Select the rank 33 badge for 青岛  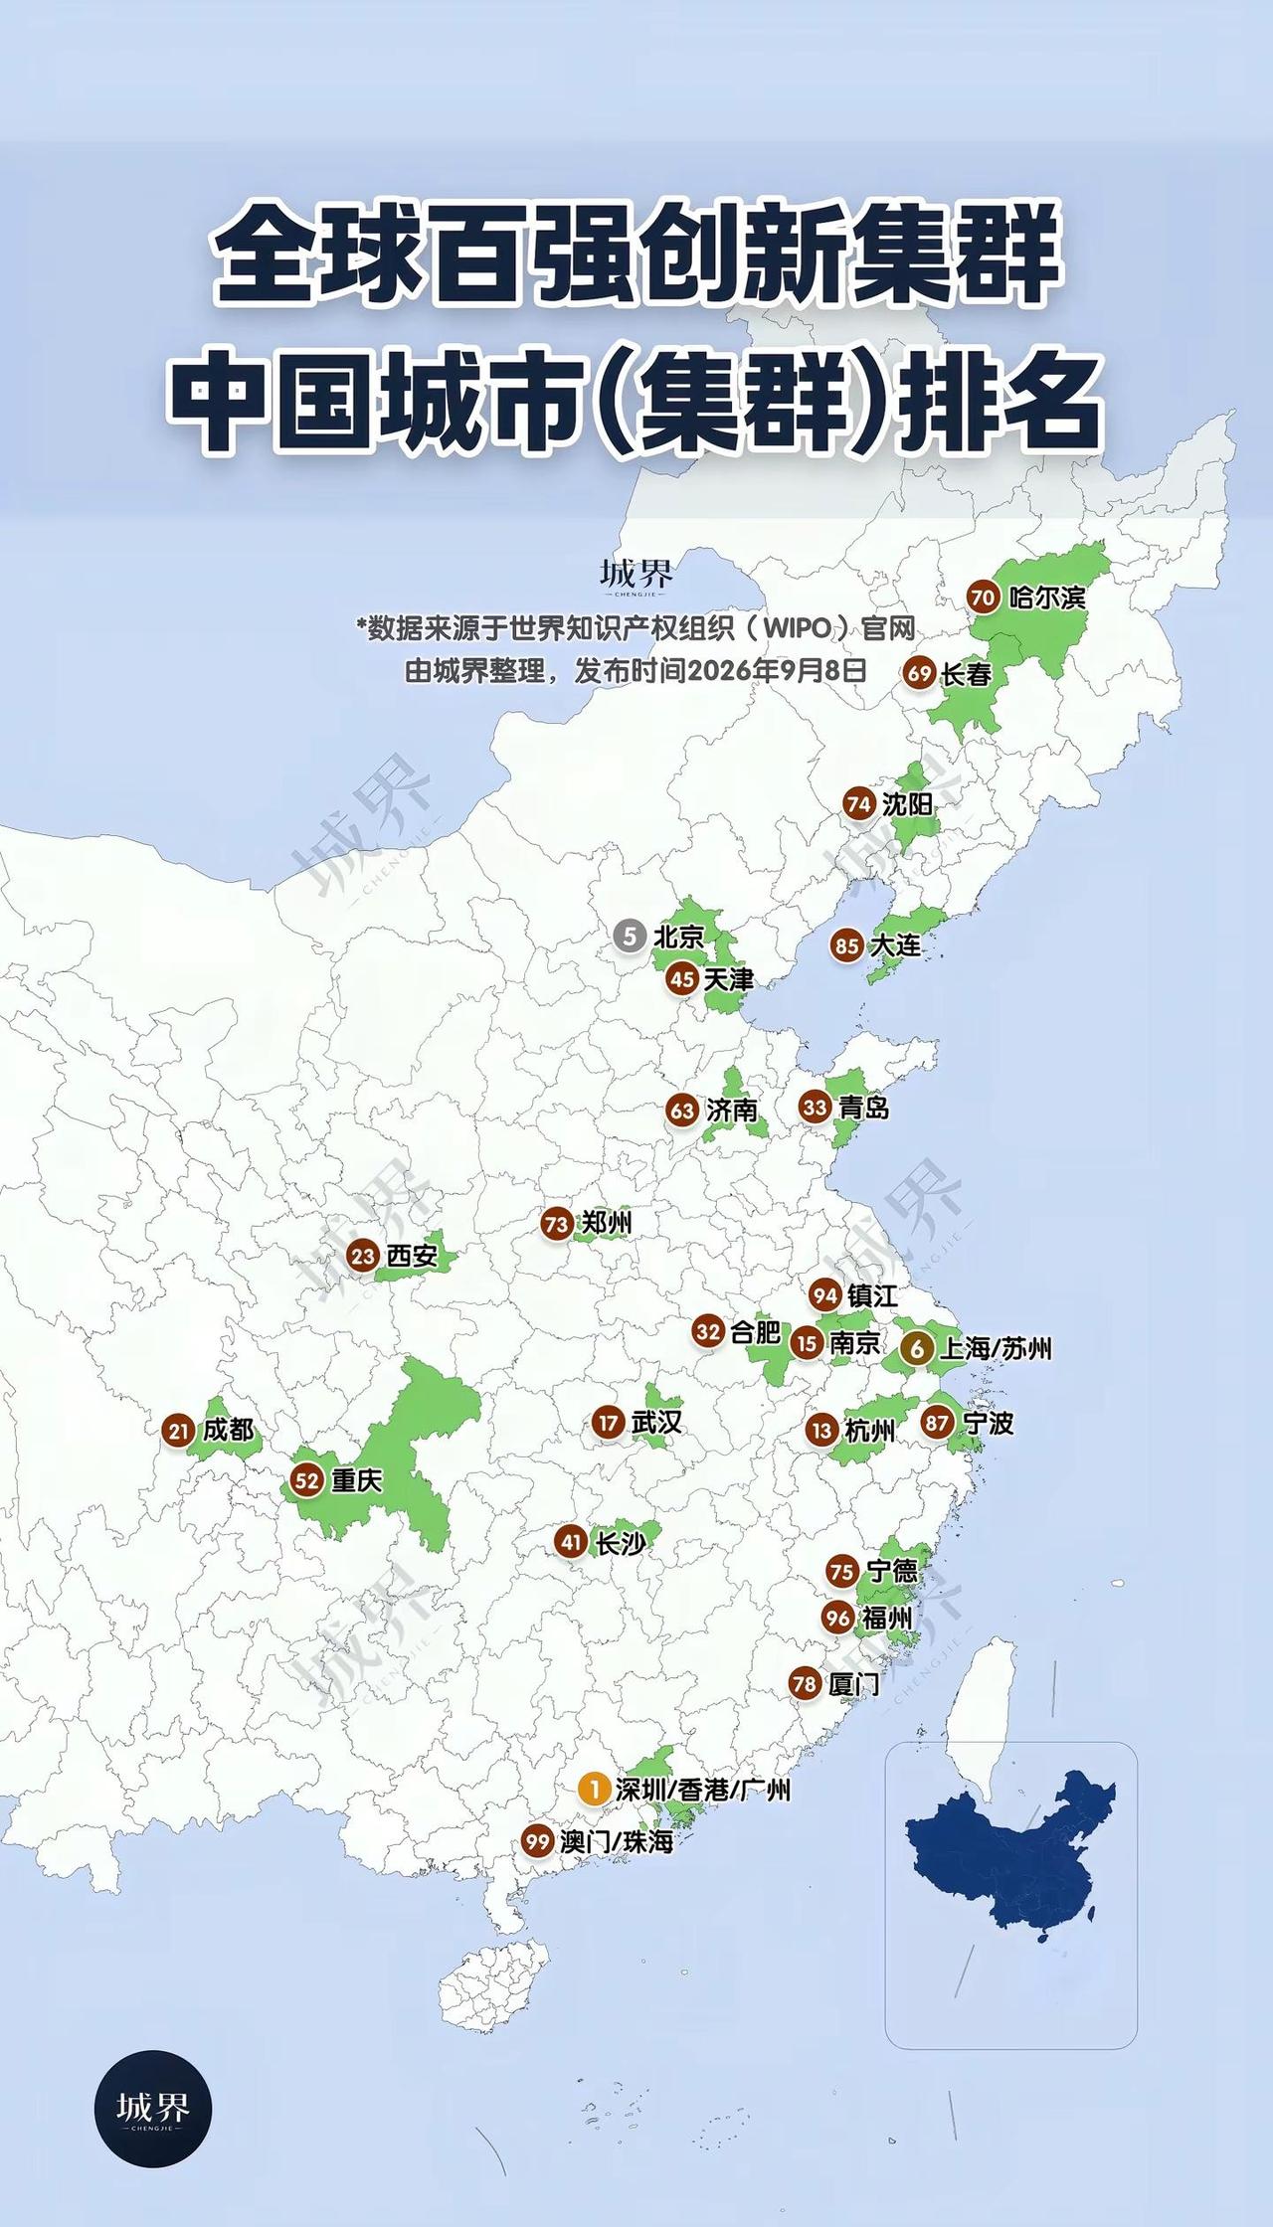(x=816, y=1107)
